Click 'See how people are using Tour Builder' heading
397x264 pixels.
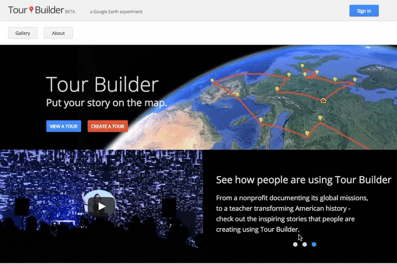tap(304, 180)
